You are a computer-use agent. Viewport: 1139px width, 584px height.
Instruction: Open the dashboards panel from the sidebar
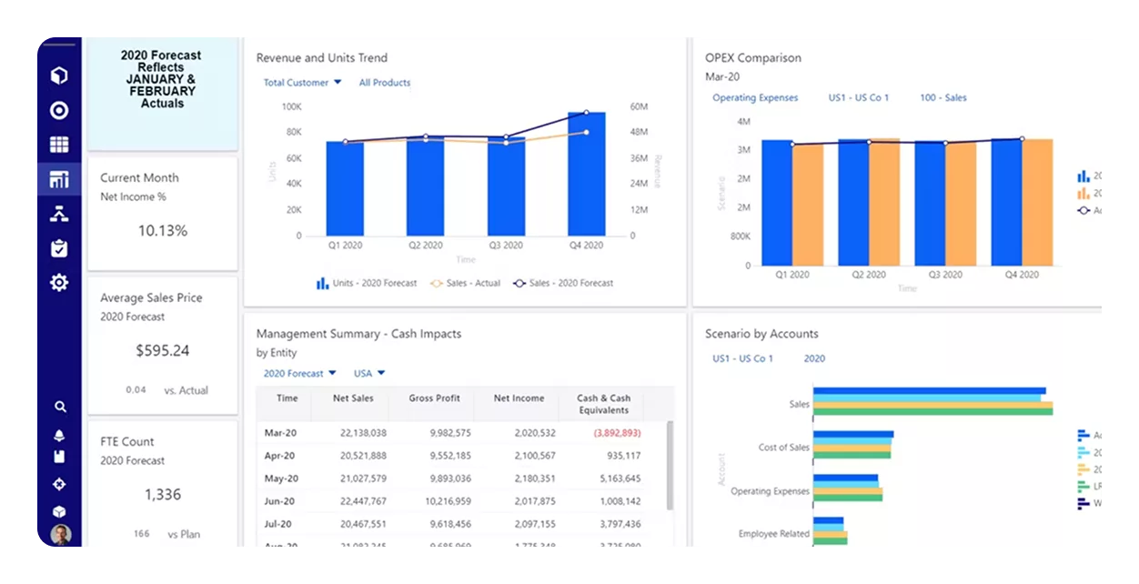pos(58,179)
